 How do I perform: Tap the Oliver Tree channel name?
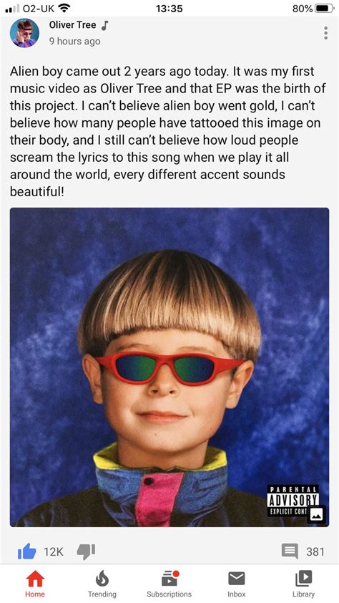[72, 25]
